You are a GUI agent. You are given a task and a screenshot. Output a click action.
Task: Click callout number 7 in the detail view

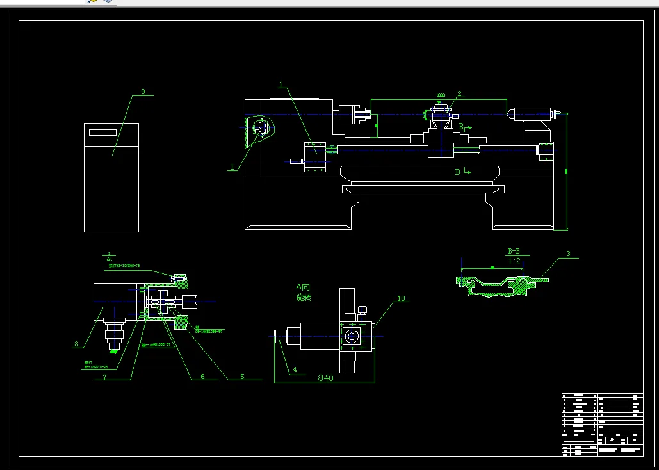point(104,377)
